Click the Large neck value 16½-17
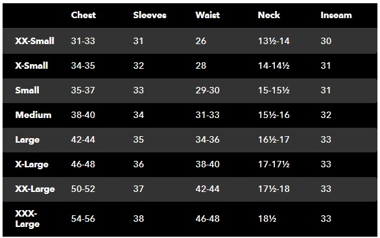This screenshot has height=238, width=380. [274, 139]
